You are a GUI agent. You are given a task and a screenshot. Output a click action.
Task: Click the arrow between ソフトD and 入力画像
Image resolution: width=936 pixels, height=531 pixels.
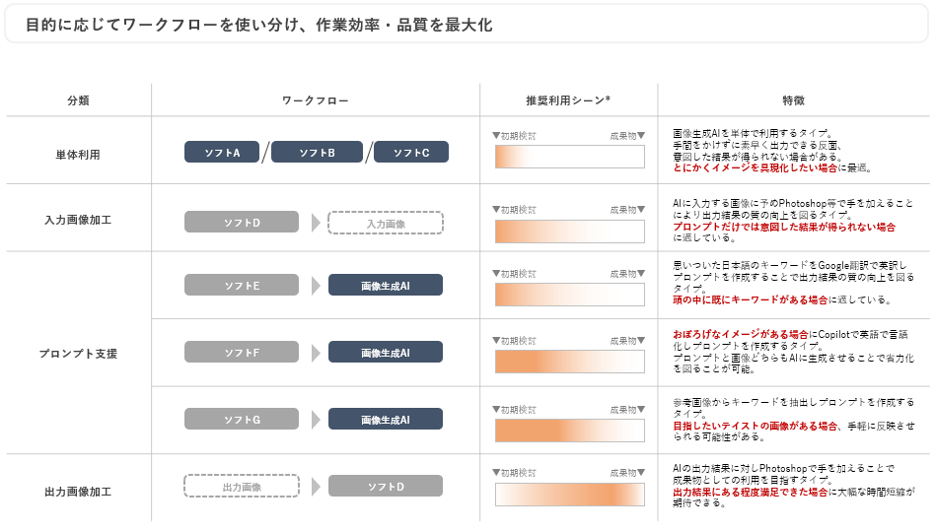[316, 223]
